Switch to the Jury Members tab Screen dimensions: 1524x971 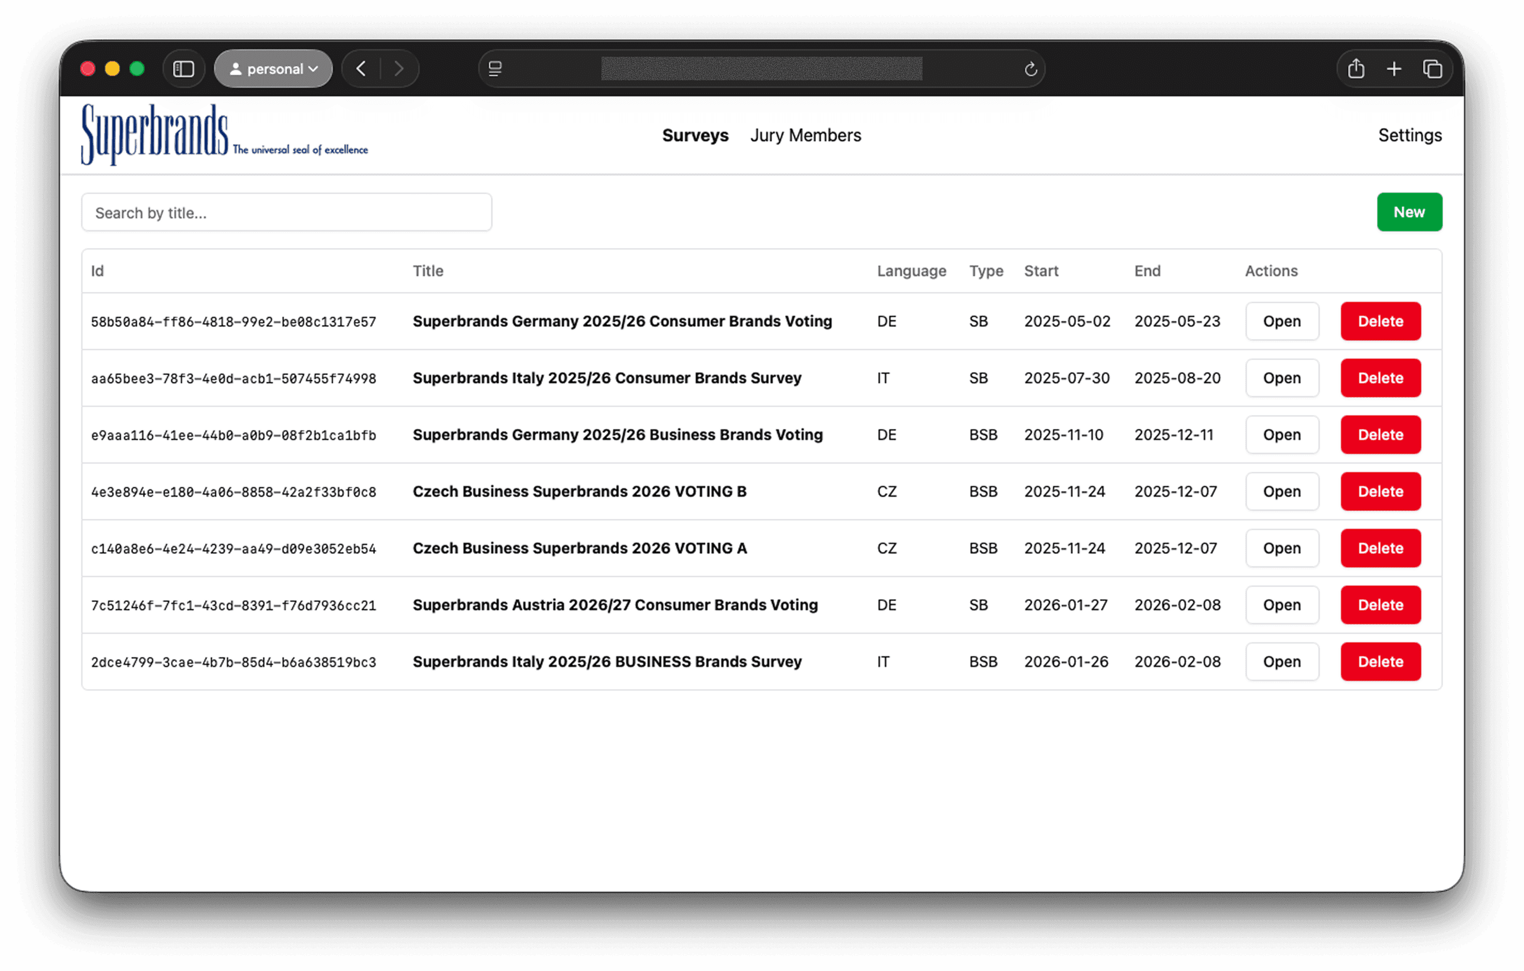(x=805, y=135)
